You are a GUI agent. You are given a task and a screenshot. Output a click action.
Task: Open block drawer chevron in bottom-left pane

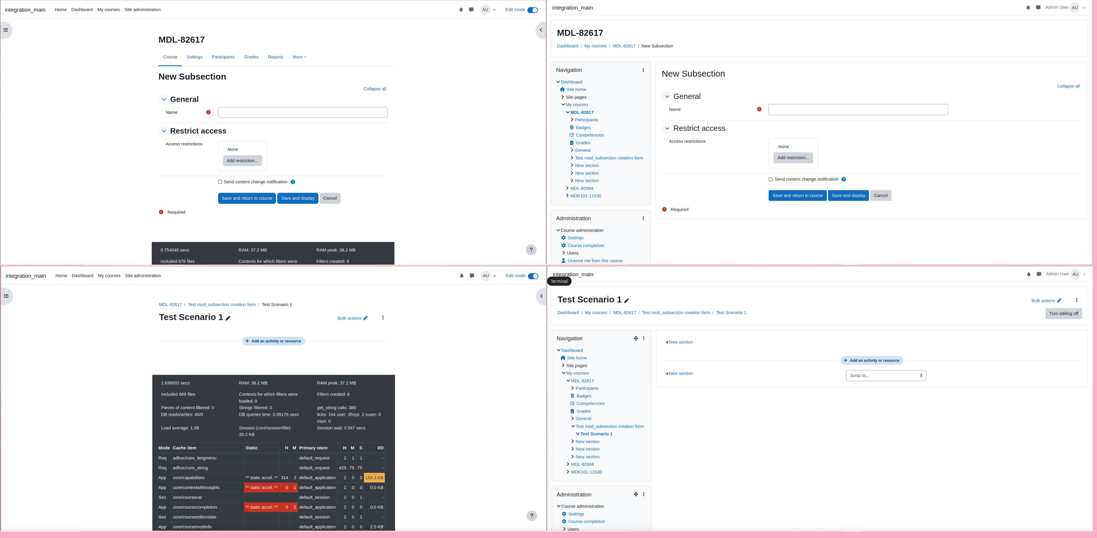tap(541, 296)
